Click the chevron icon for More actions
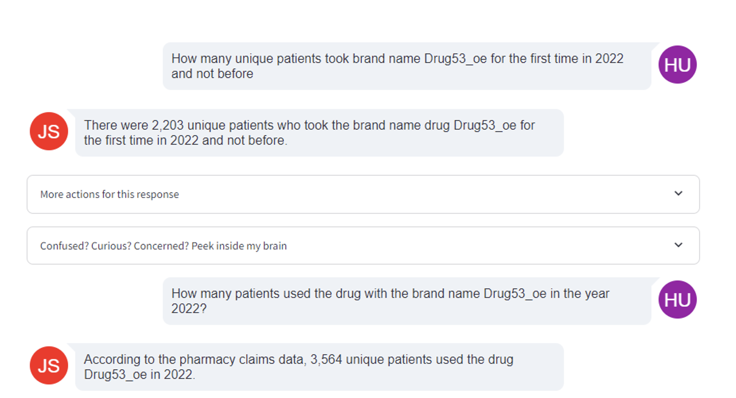 pos(678,193)
